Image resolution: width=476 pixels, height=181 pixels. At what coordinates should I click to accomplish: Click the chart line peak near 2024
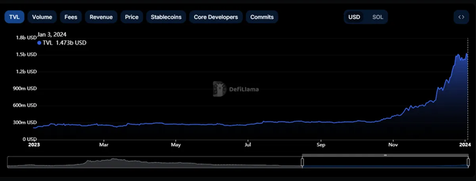[x=467, y=54]
